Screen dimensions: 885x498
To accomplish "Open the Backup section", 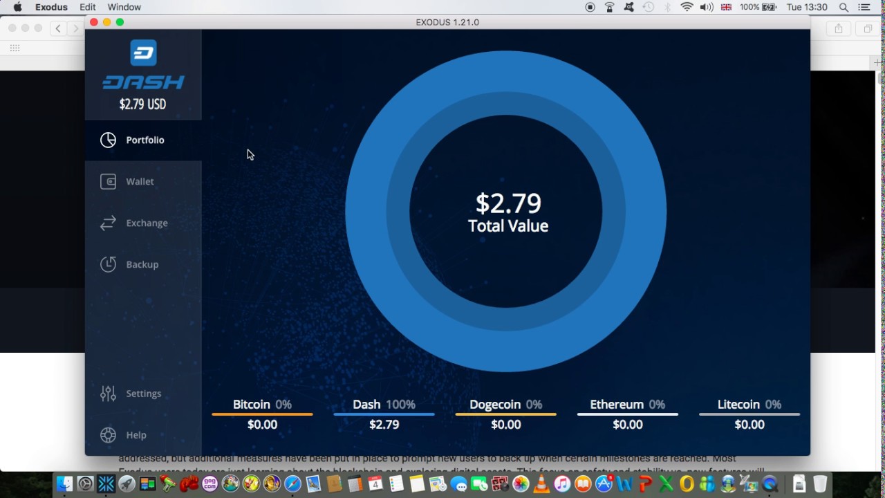I will point(144,264).
